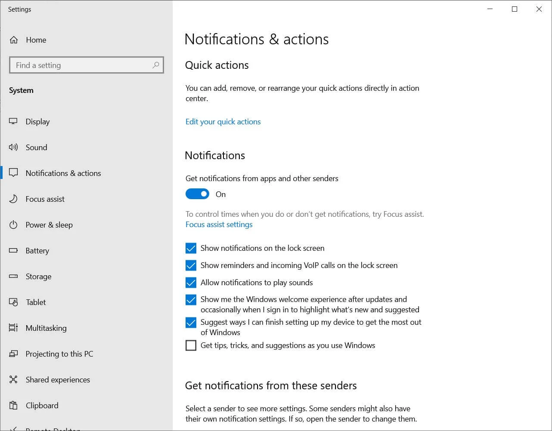Image resolution: width=552 pixels, height=431 pixels.
Task: Click the Display monitor icon in sidebar
Action: 13,121
